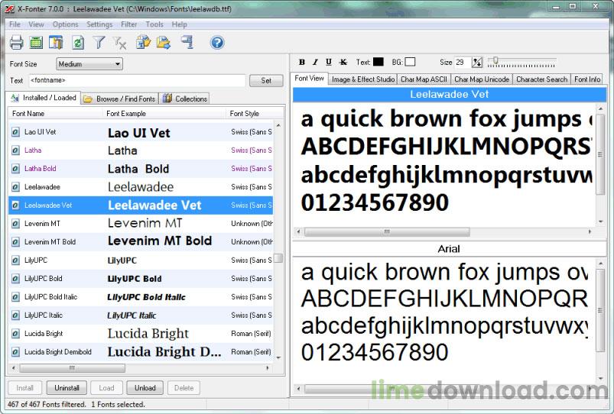This screenshot has width=614, height=414.
Task: Click the Print icon in the toolbar
Action: [16, 43]
